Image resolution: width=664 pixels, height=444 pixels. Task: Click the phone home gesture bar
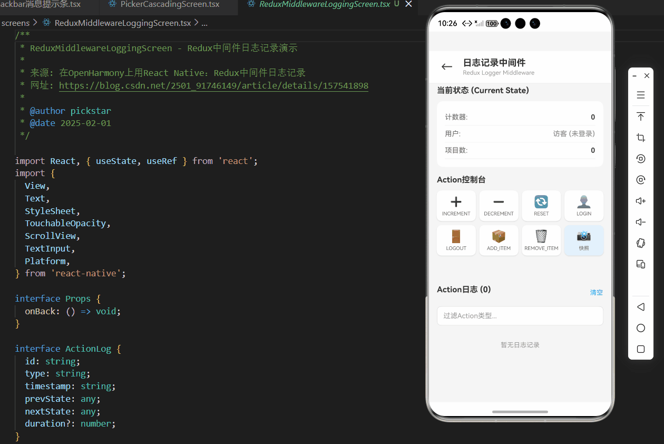pyautogui.click(x=520, y=411)
